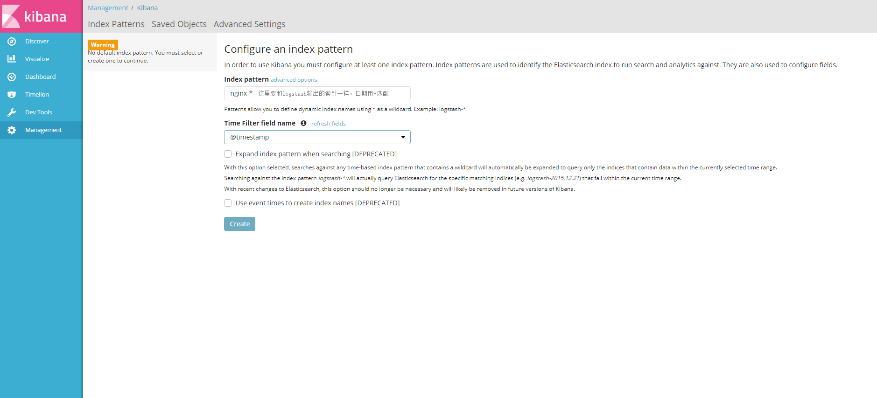Click the Kibana logo
This screenshot has width=877, height=398.
35,16
